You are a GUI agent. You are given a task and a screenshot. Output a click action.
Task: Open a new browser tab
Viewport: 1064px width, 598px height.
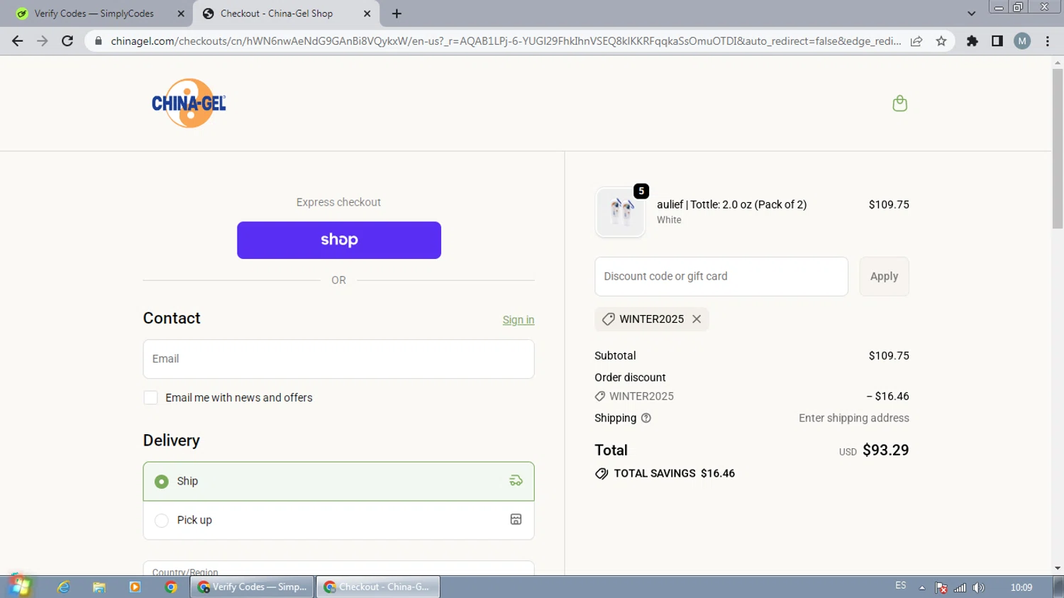[397, 13]
